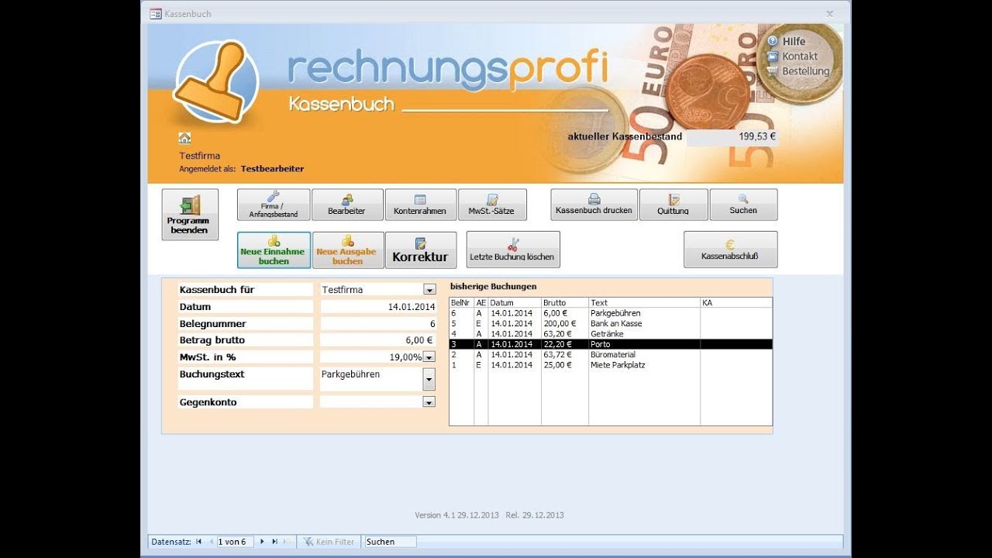Go to previous record in navigator
992x558 pixels.
coord(211,542)
